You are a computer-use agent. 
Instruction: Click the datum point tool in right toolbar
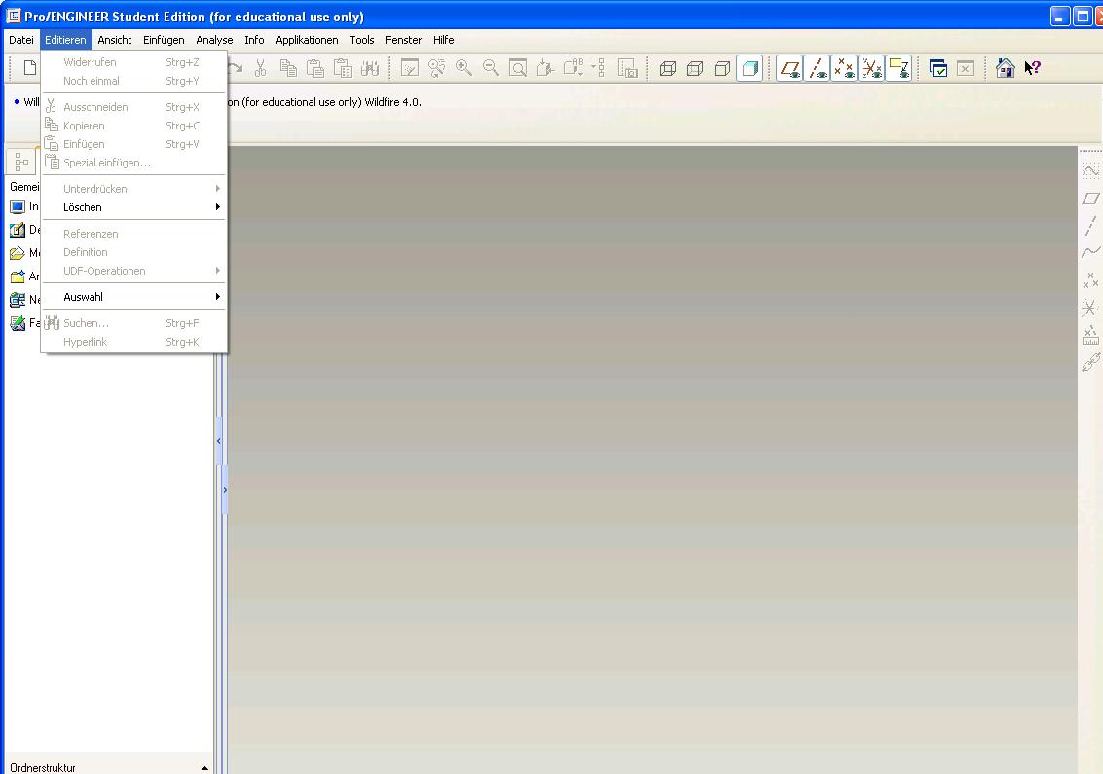coord(1090,280)
